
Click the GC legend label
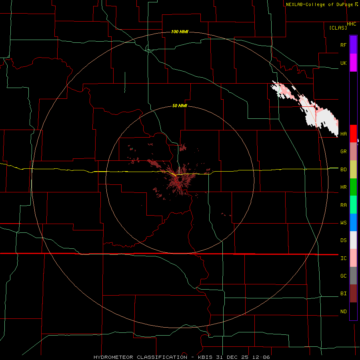click(343, 276)
